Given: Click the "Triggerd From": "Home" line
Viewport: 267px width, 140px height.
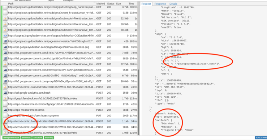Looking at the screenshot, I should point(177,130).
